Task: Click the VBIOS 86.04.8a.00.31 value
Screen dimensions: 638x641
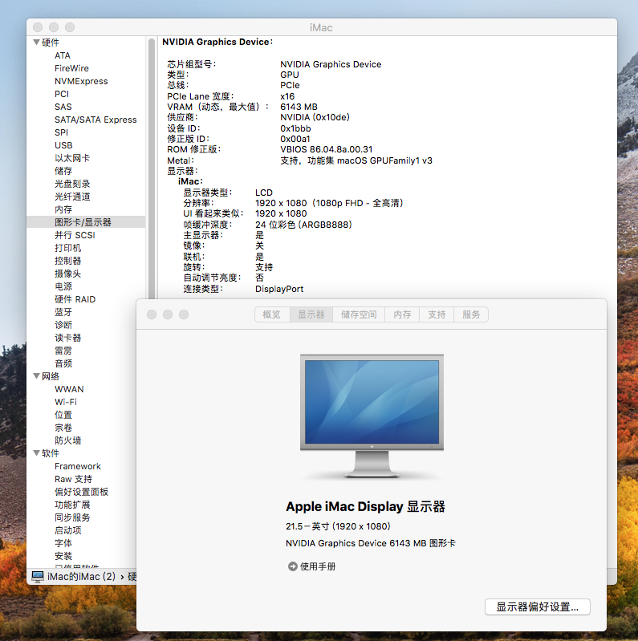Action: tap(327, 149)
